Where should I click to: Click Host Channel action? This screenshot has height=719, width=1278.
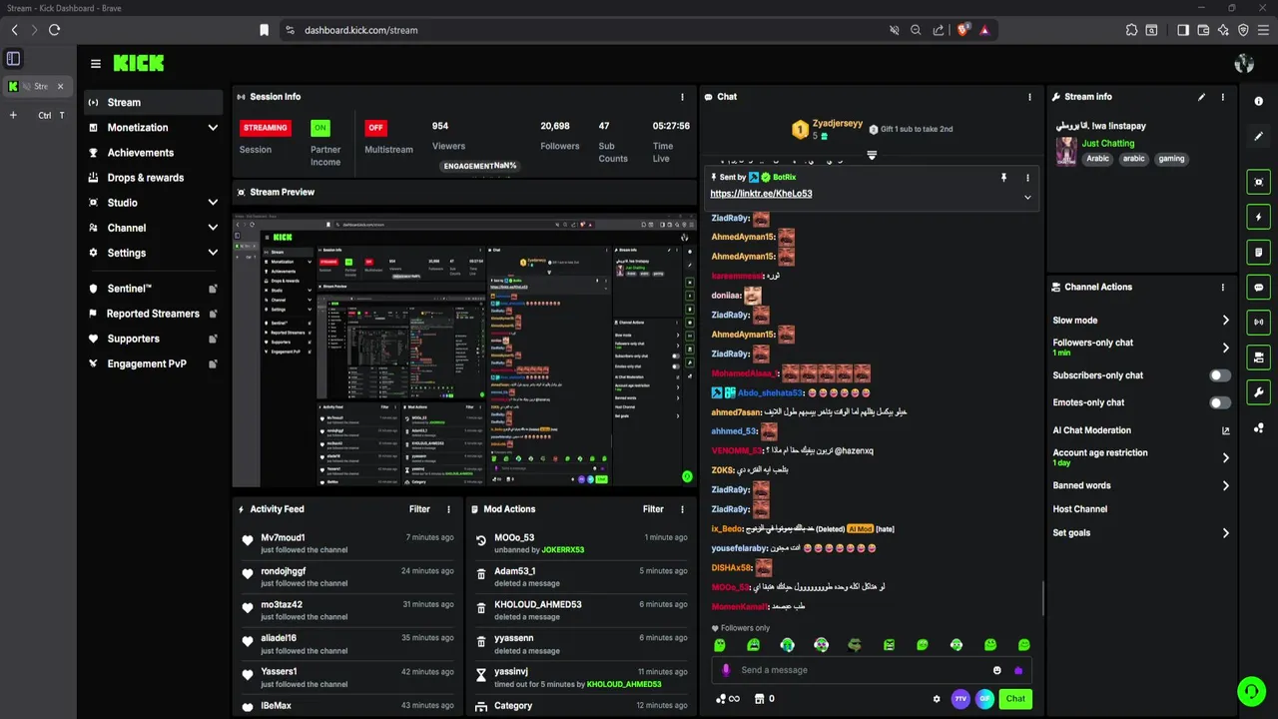1080,509
